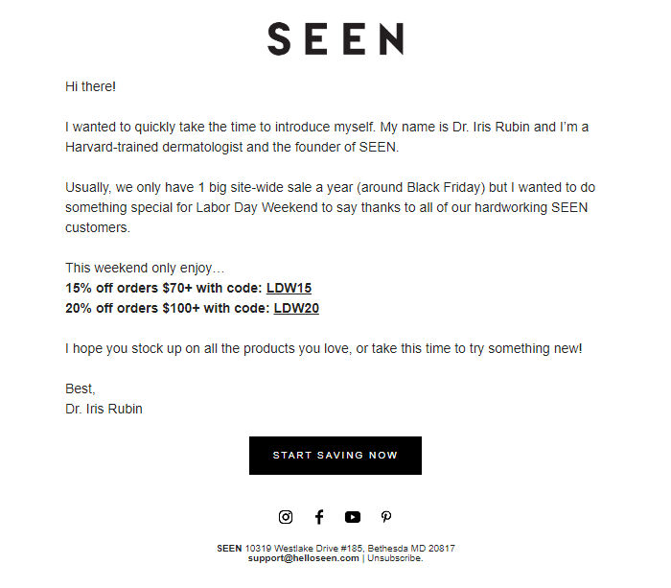
Task: Open the YouTube channel icon
Action: 353,517
